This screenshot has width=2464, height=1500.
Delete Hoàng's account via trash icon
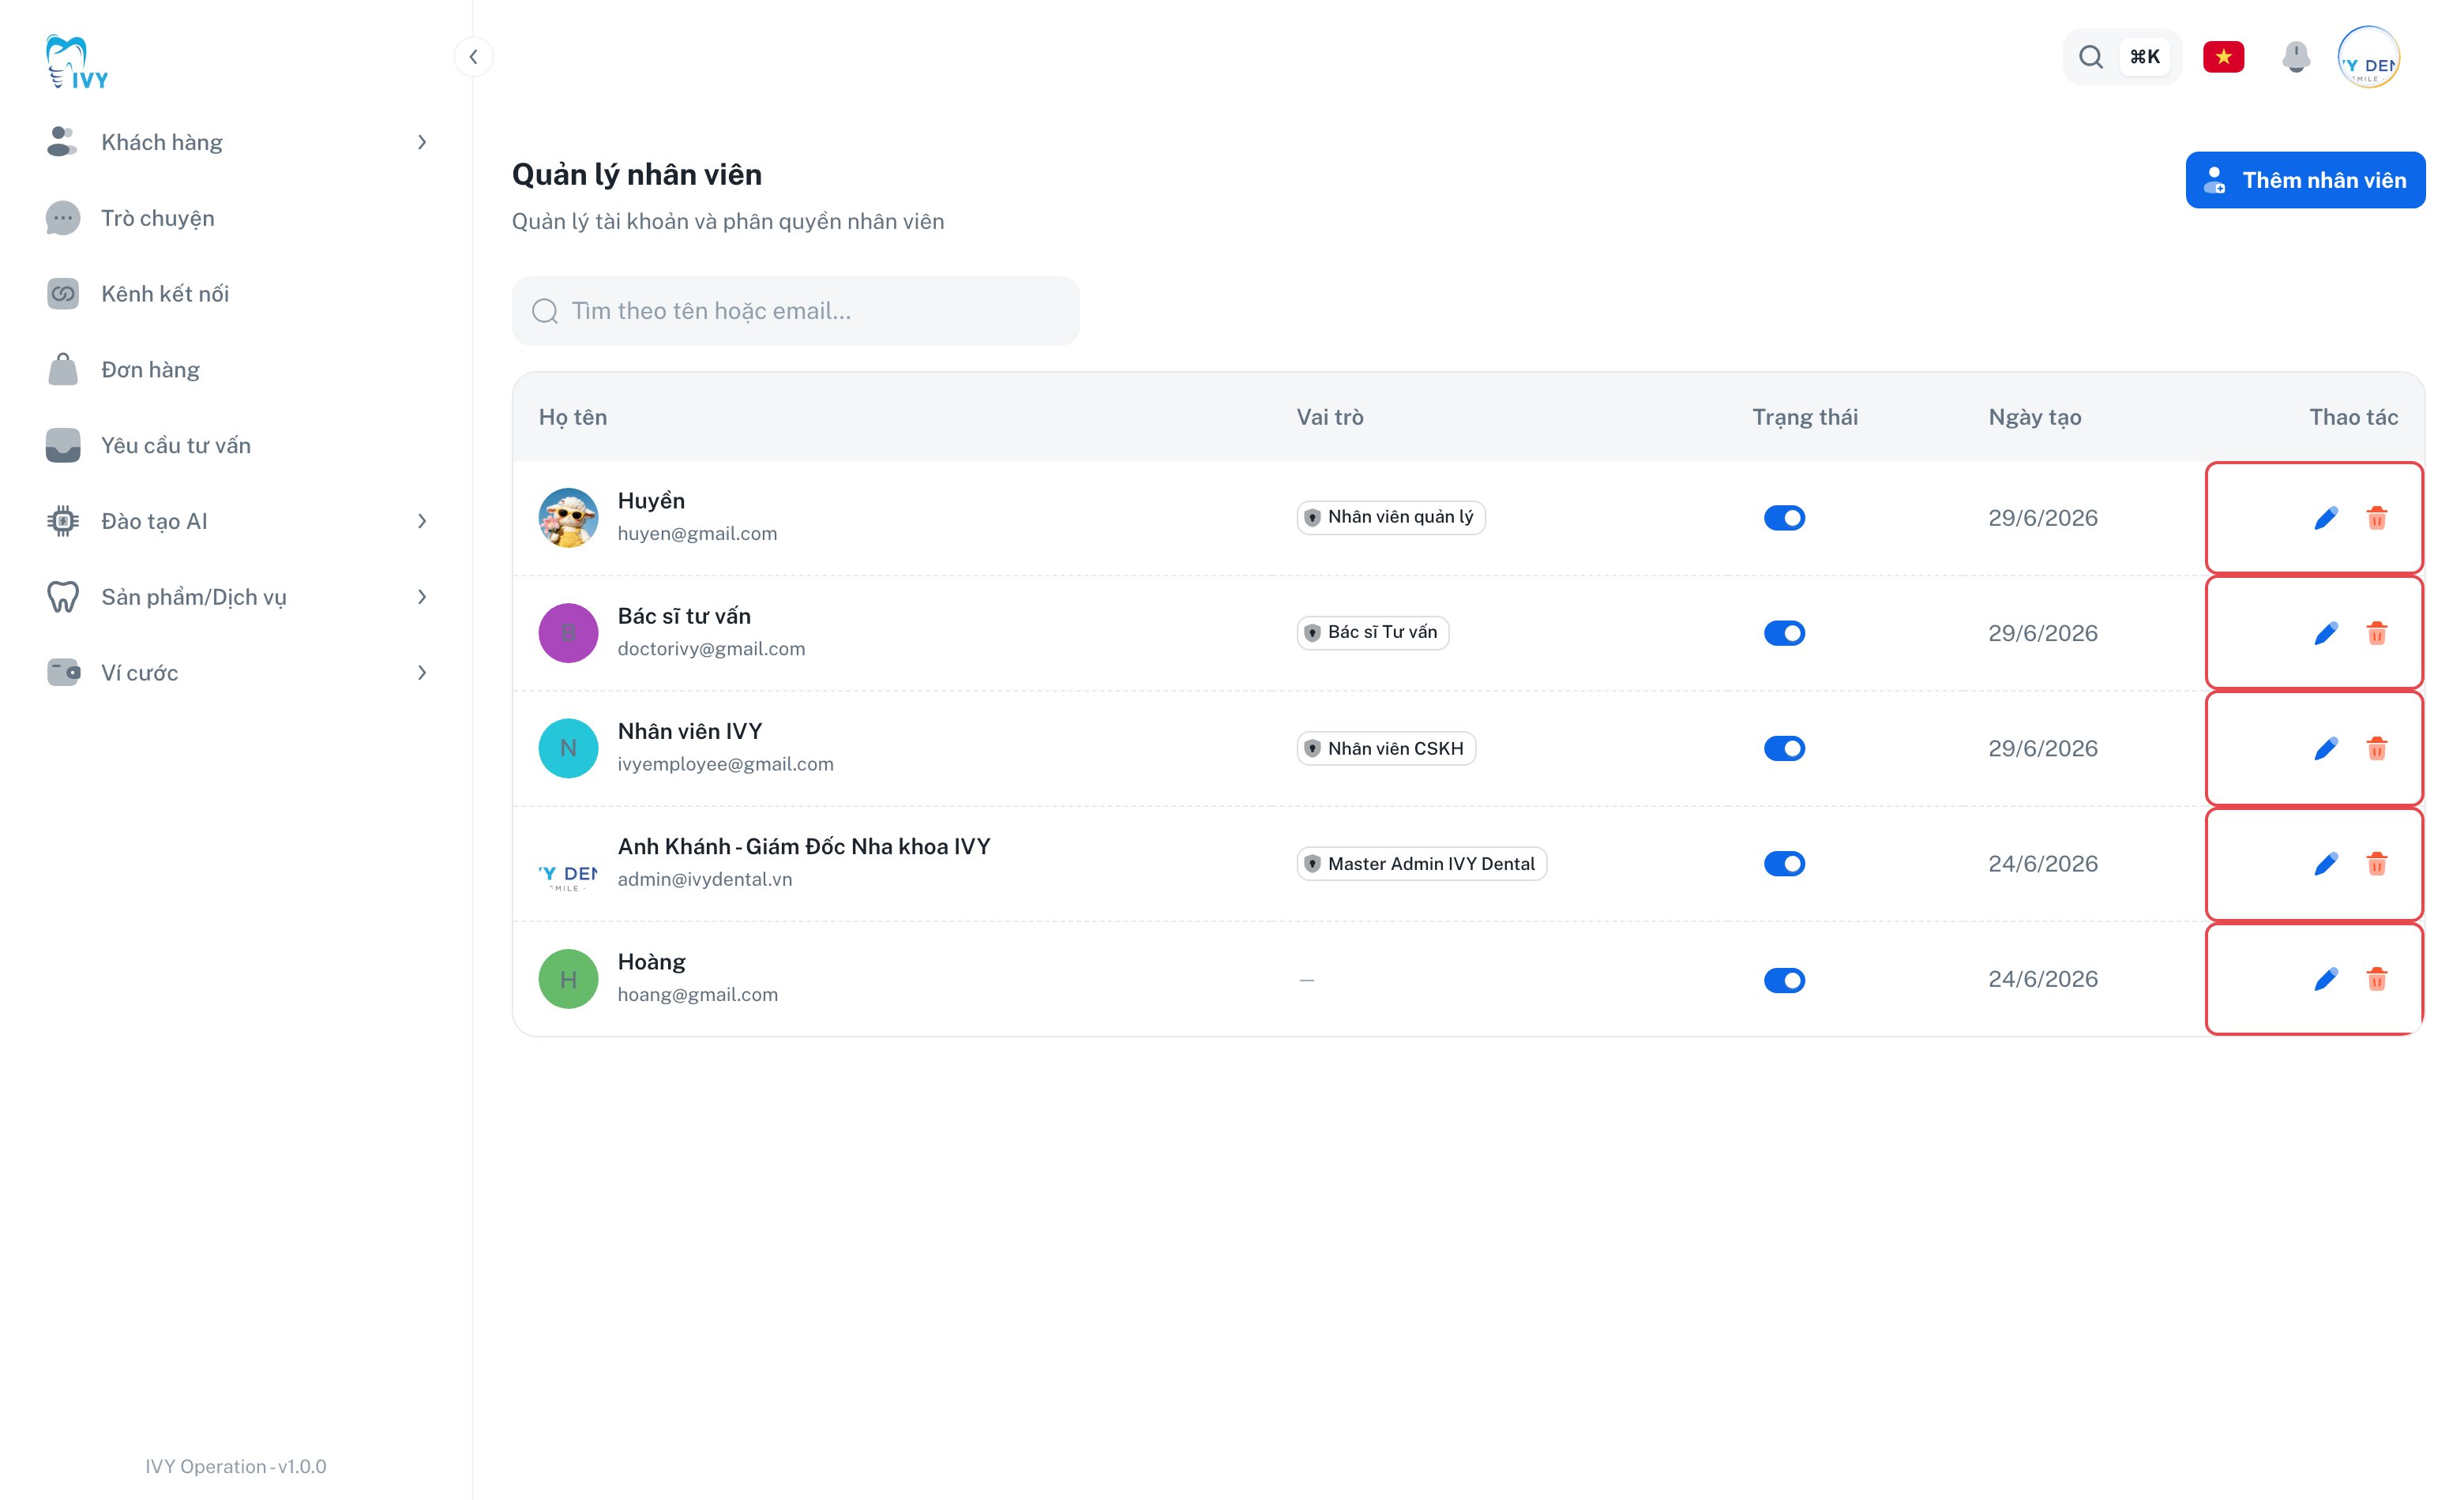coord(2377,978)
